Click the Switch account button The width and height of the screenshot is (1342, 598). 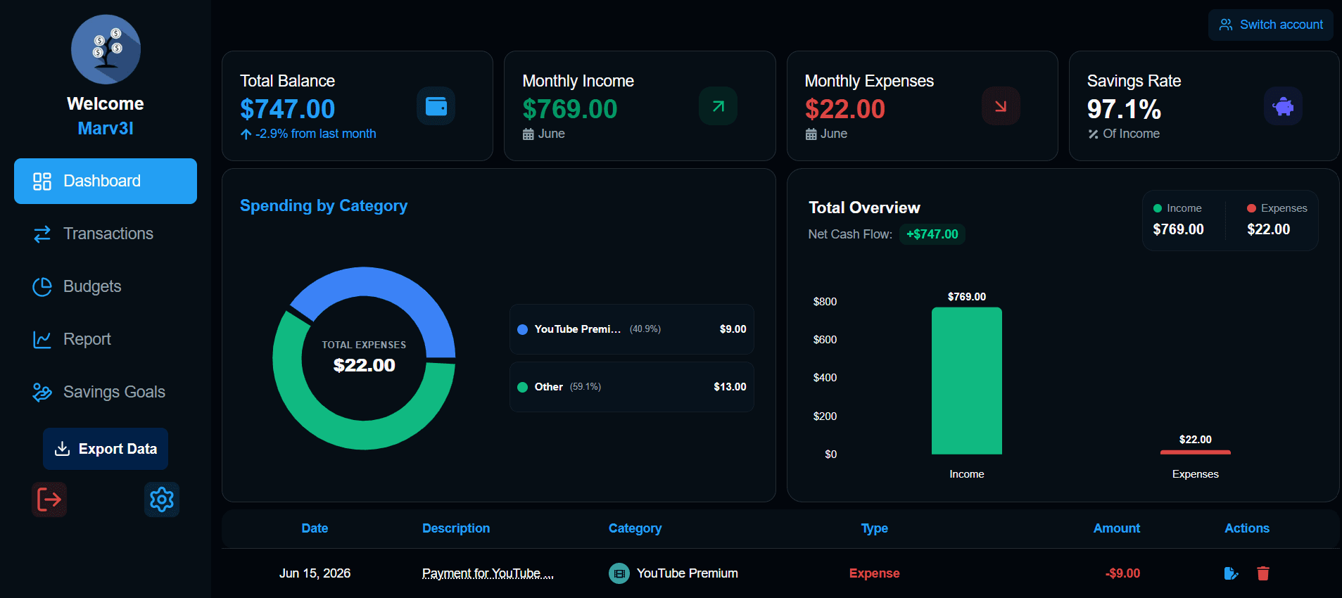(1271, 25)
